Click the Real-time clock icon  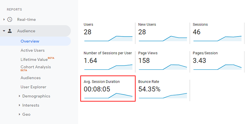click(x=10, y=20)
